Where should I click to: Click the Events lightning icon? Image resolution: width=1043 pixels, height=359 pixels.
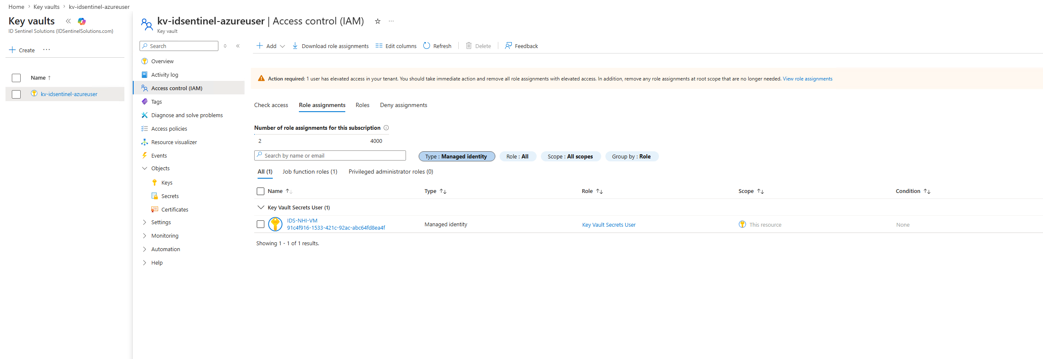pyautogui.click(x=145, y=155)
